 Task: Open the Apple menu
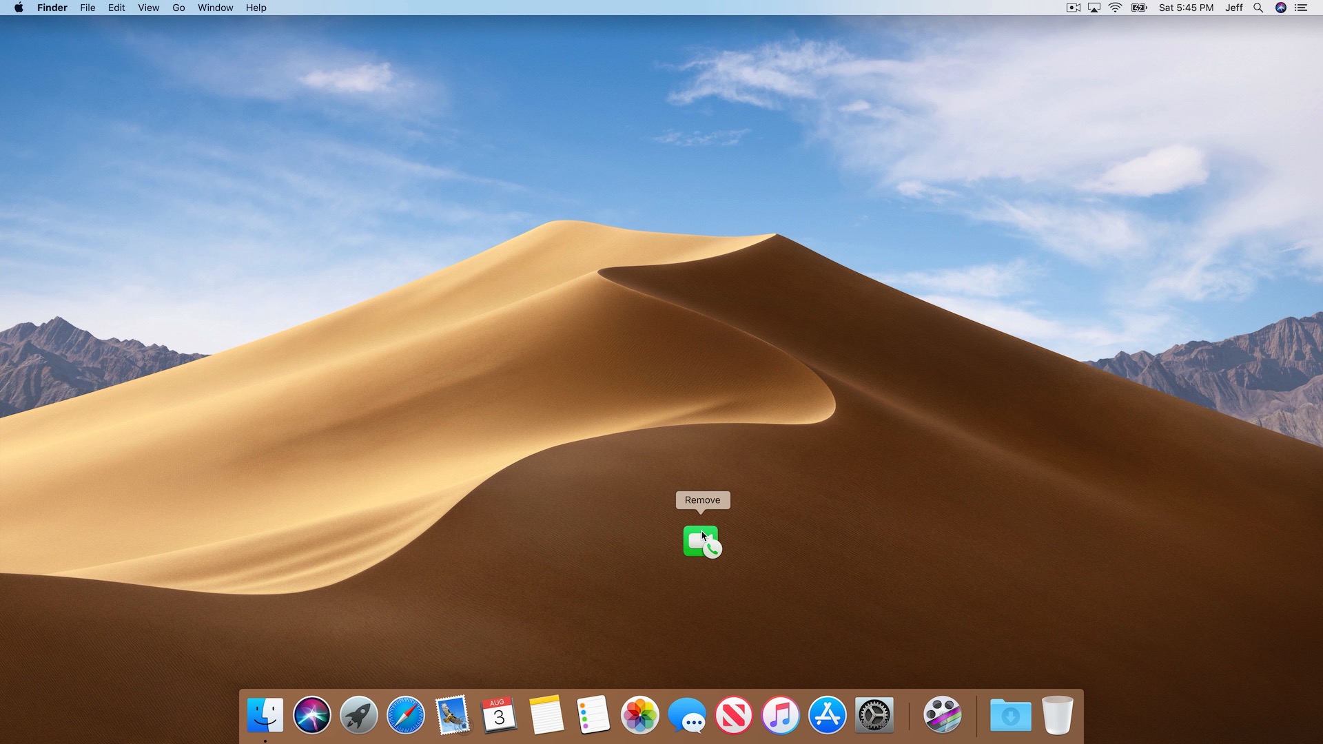click(x=19, y=8)
